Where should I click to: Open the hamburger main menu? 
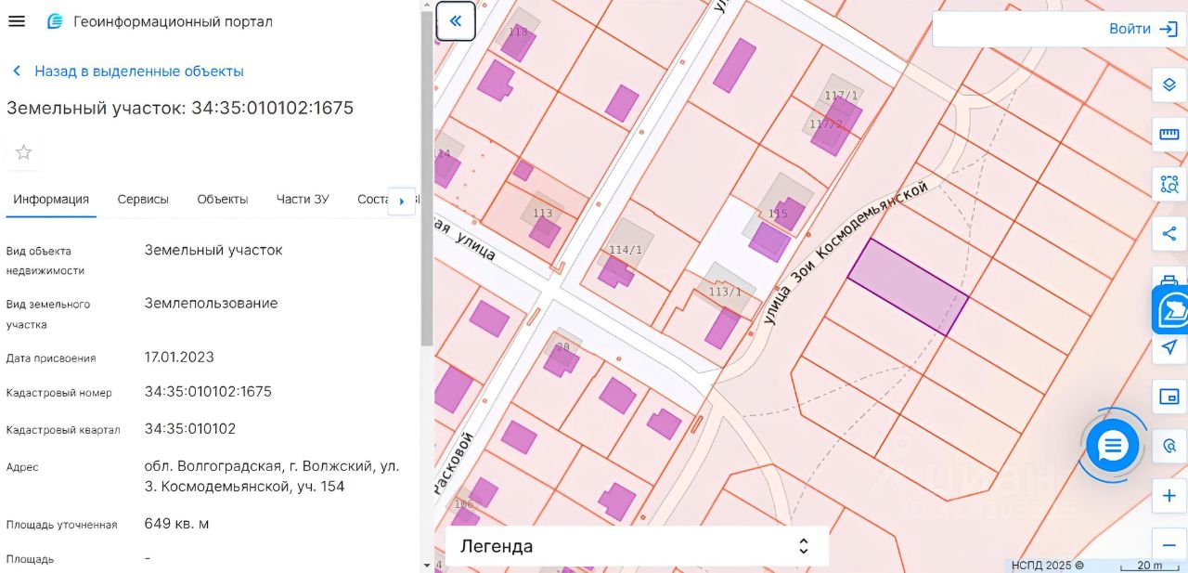point(16,21)
